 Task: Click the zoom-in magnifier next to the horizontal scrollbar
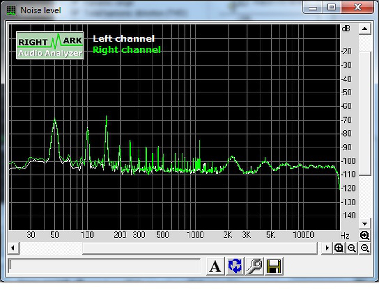tap(339, 248)
